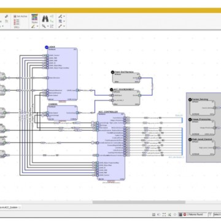The height and width of the screenshot is (221, 221).
Task: Click the blue circle badge on LIDAR
Action: pyautogui.click(x=47, y=47)
